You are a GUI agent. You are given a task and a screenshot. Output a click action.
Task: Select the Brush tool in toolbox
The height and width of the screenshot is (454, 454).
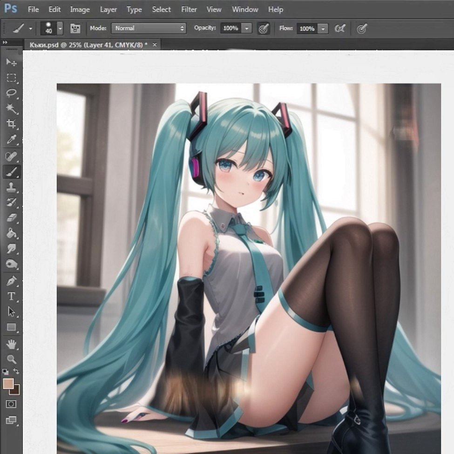(x=12, y=172)
